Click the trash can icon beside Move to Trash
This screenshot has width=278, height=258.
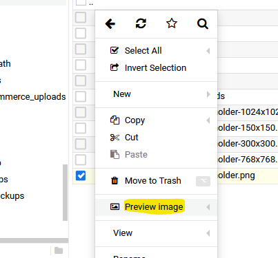click(x=115, y=181)
